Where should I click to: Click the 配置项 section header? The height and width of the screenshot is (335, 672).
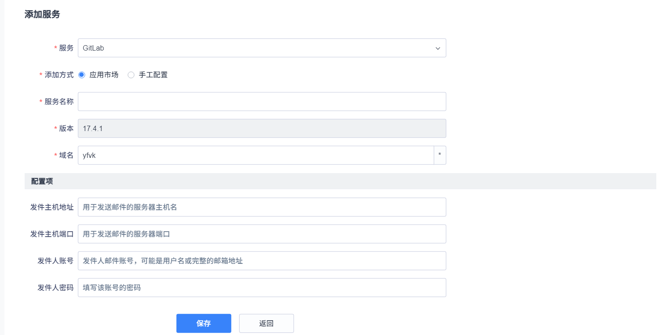[42, 181]
